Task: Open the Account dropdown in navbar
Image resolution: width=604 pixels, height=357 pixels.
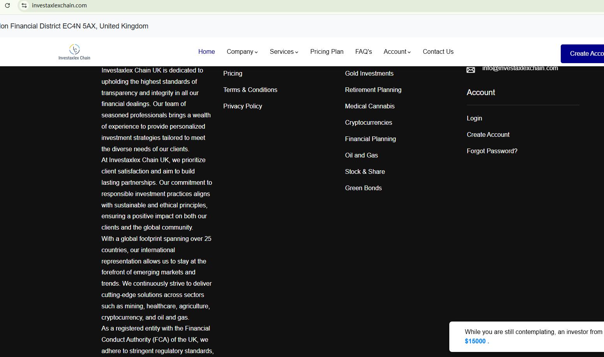Action: point(397,52)
